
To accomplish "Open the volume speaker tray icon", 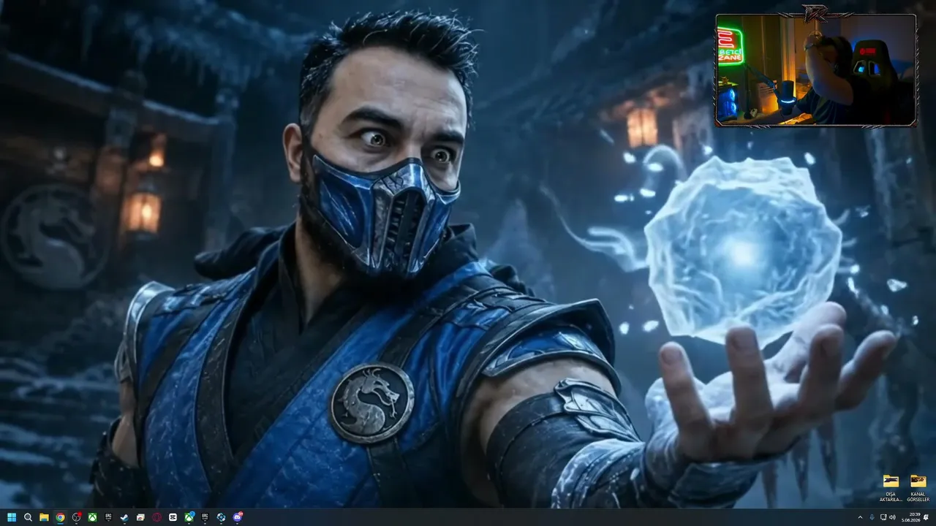I will pos(892,517).
